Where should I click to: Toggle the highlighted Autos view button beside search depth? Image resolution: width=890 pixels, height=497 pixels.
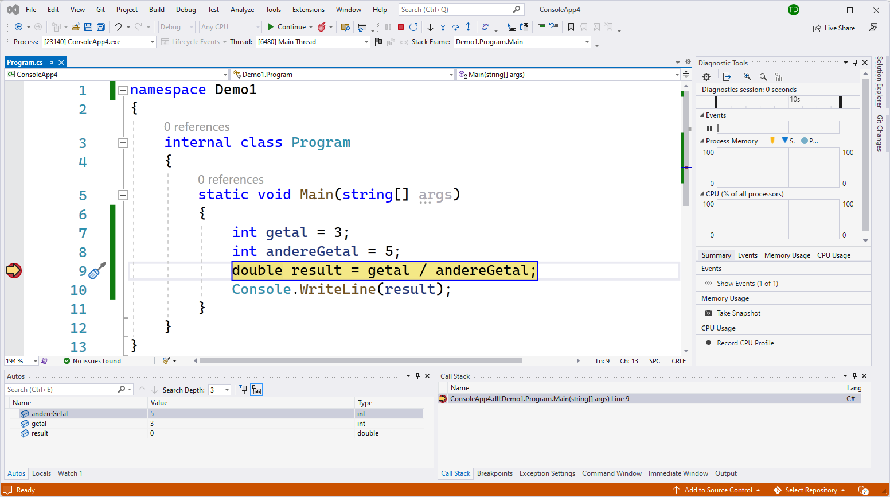tap(256, 390)
